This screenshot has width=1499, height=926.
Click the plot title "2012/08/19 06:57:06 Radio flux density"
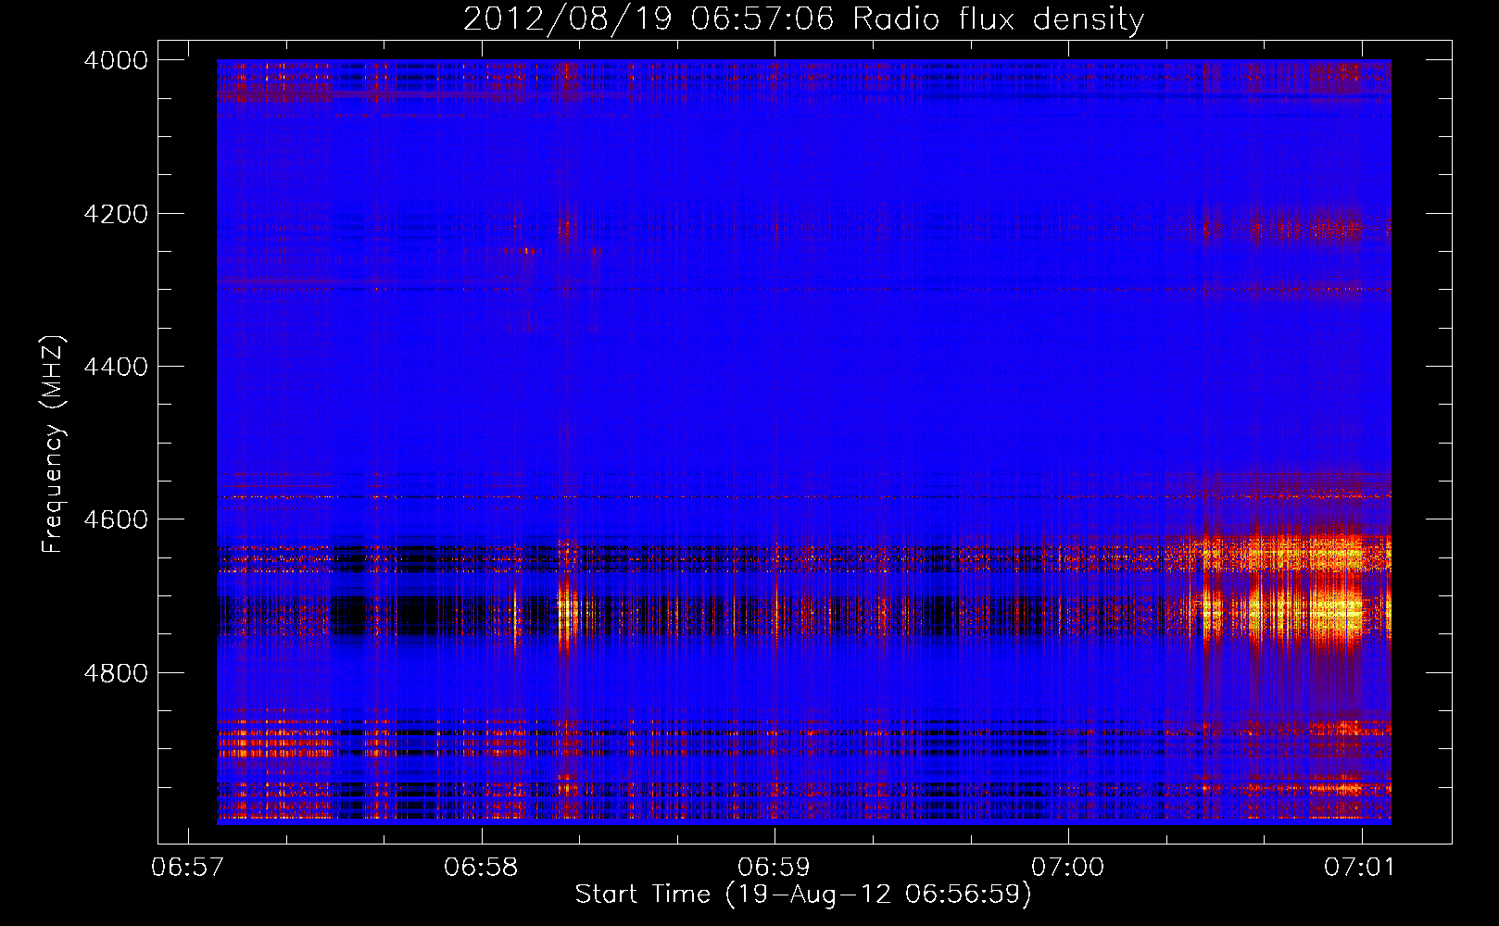tap(803, 19)
